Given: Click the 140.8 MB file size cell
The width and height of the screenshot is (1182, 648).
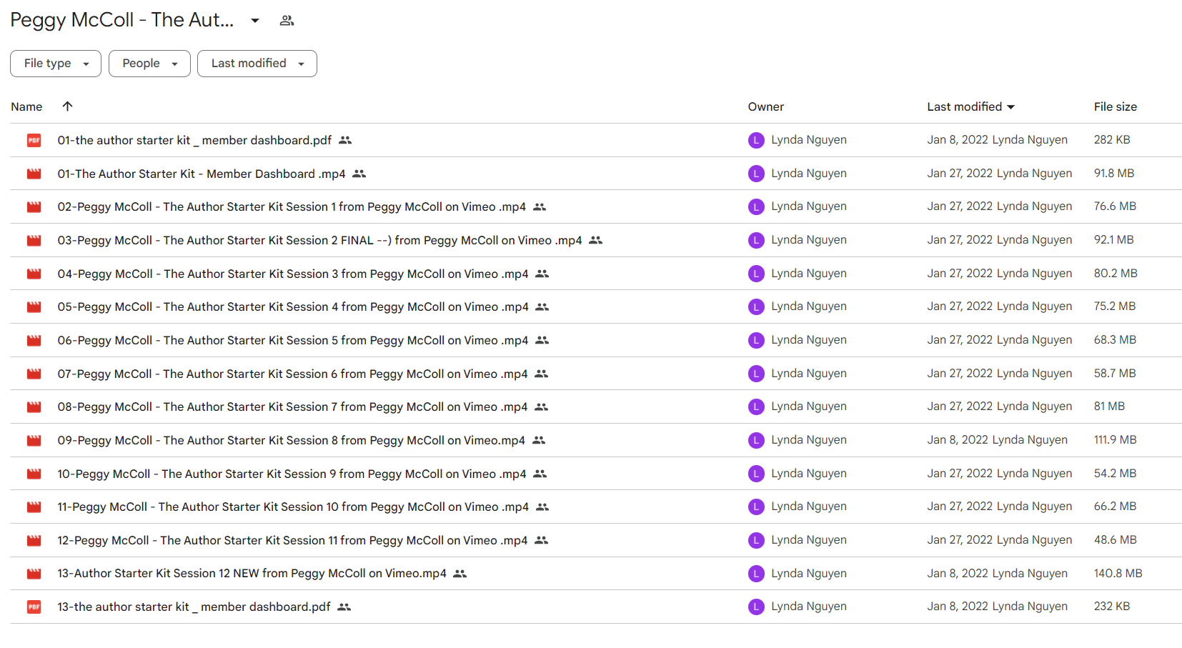Looking at the screenshot, I should tap(1118, 574).
